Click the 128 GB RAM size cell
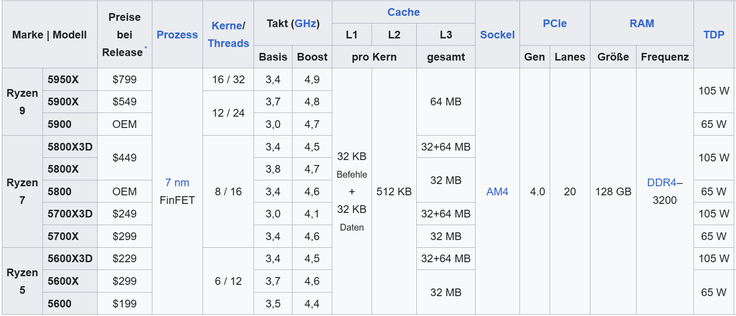 click(613, 192)
